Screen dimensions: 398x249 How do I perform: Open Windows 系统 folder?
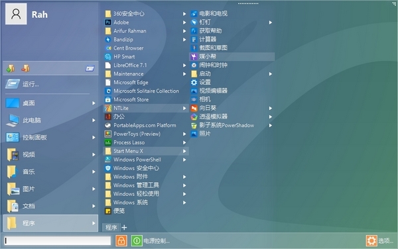click(x=146, y=203)
